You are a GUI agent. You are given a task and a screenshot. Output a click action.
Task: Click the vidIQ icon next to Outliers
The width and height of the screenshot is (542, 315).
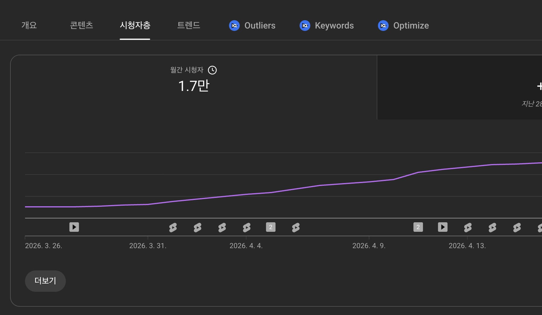(234, 26)
